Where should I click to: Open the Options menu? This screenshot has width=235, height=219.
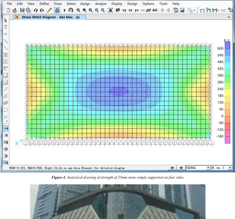[148, 3]
